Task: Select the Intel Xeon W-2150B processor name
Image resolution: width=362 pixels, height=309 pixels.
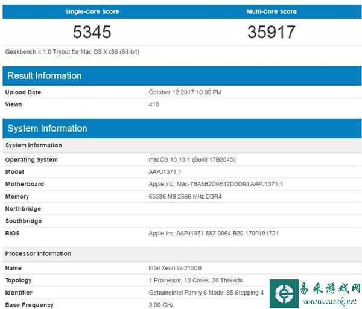Action: point(175,268)
